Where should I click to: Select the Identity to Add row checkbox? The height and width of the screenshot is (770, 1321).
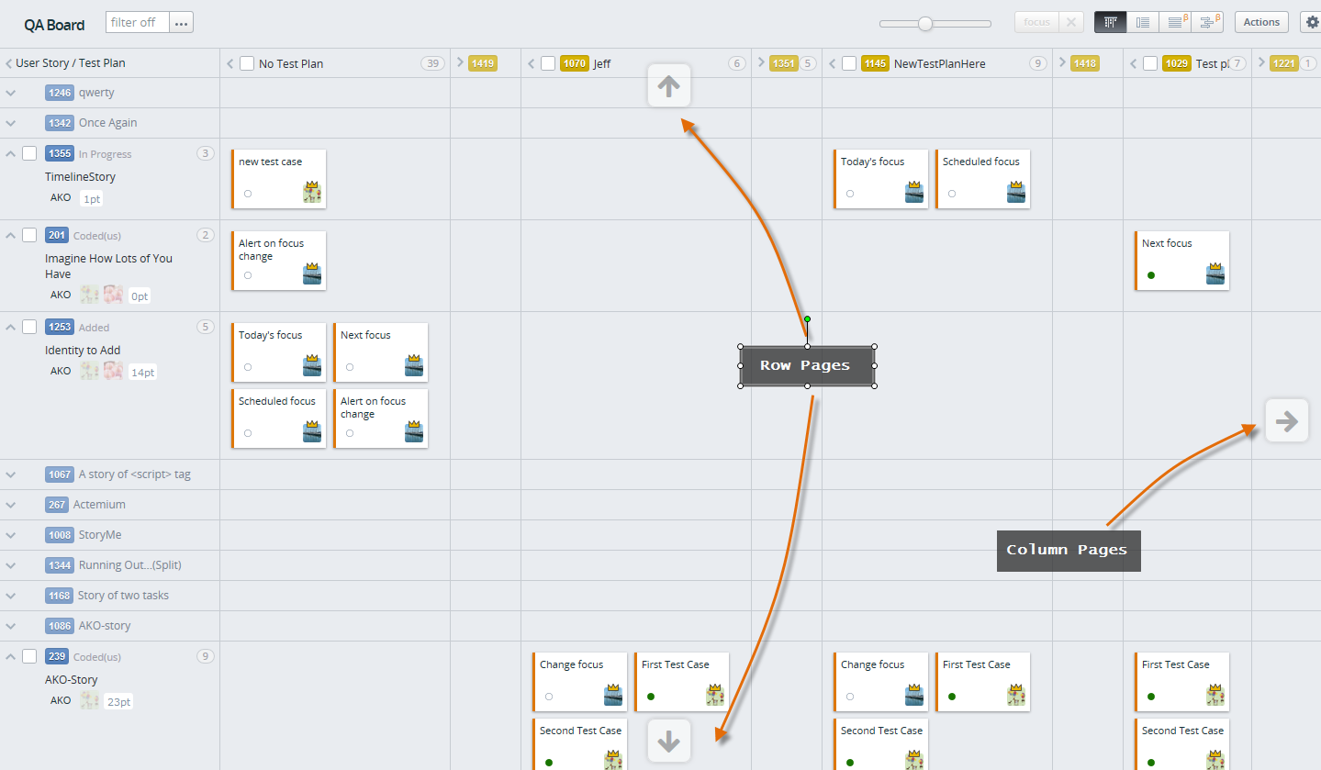pos(29,327)
